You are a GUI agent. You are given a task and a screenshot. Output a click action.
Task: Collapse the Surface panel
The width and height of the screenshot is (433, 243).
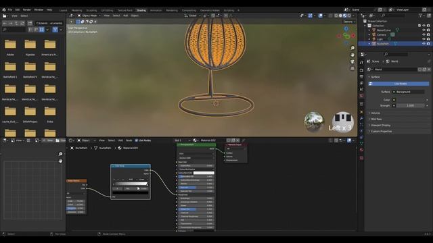375,77
